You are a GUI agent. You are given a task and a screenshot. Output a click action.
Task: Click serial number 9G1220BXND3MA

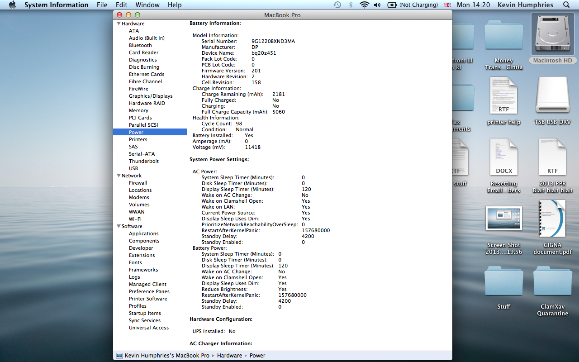pyautogui.click(x=273, y=41)
